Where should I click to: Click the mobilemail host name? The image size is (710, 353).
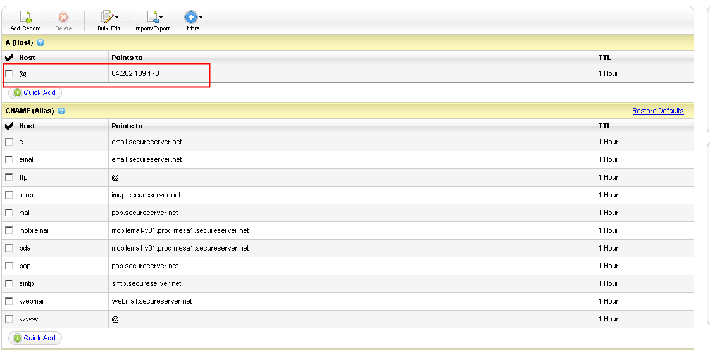[34, 230]
